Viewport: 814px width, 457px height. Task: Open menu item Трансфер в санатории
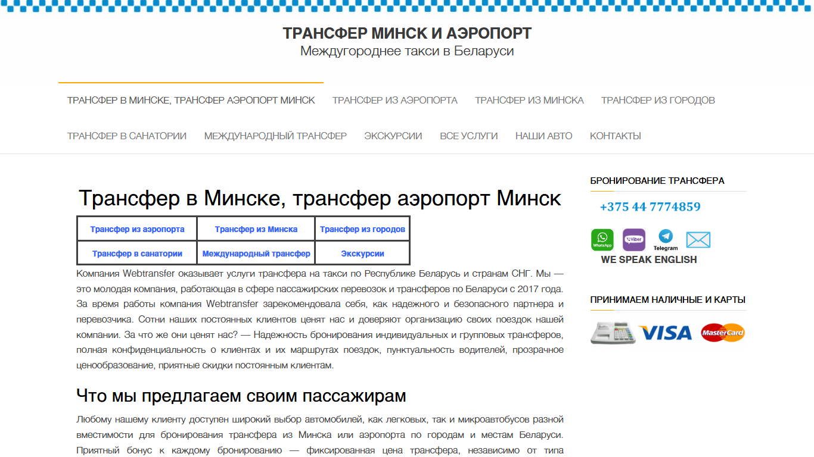pos(127,136)
